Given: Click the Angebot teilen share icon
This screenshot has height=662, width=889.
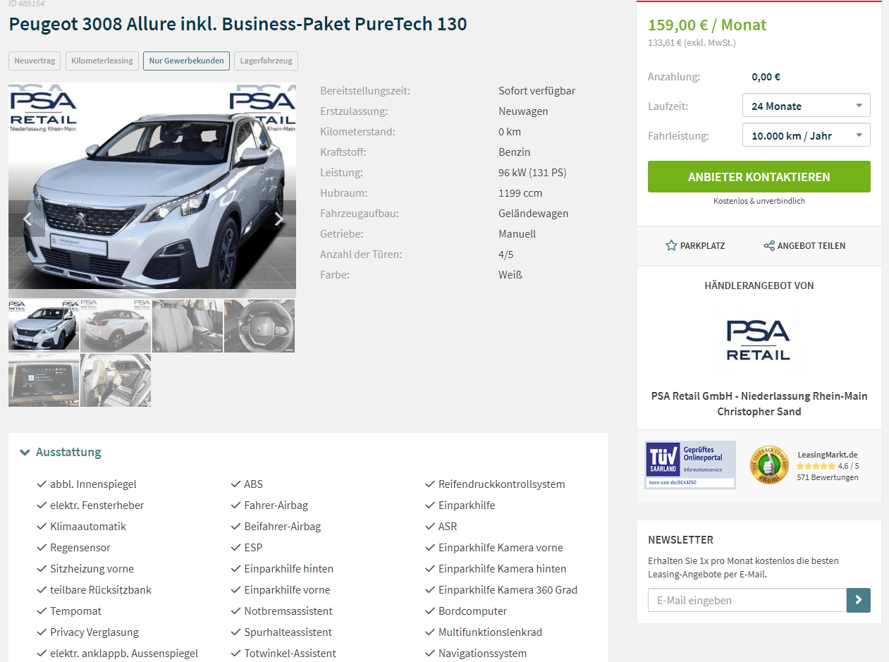Looking at the screenshot, I should tap(769, 246).
